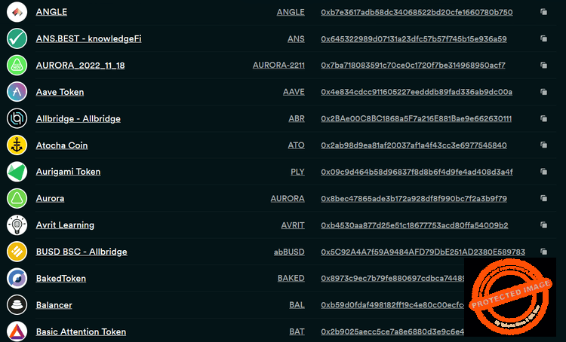Viewport: 566px width, 342px height.
Task: Copy the abBUSD contract address
Action: 543,252
